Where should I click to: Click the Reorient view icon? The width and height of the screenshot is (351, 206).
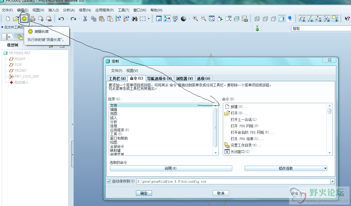click(220, 19)
